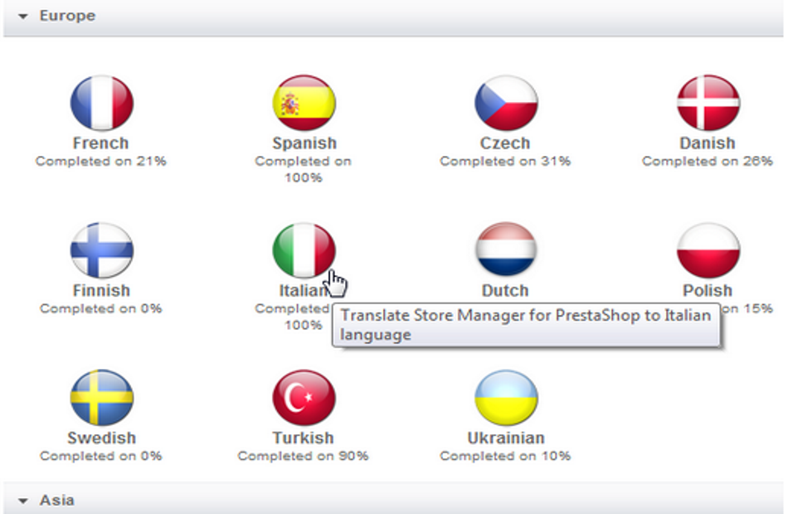Choose the Ukrainian flag icon
788x514 pixels.
click(x=506, y=397)
